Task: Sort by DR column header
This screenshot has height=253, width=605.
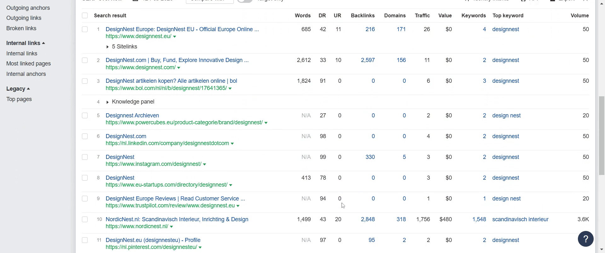Action: (x=322, y=15)
